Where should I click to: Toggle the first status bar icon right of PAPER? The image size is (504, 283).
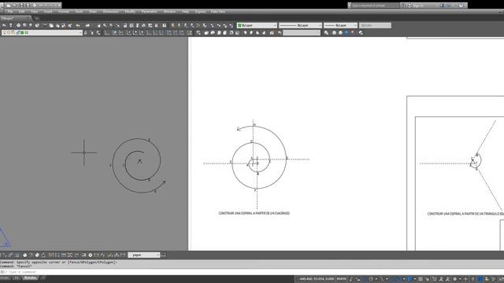pos(351,279)
